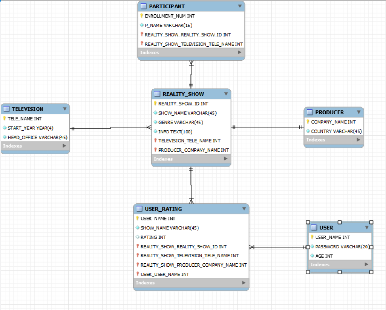Click the blue diamond icon beside SHOW_NAME
This screenshot has width=386, height=310.
click(155, 113)
